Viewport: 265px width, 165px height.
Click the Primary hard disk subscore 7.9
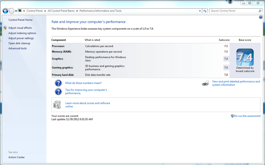coord(226,75)
